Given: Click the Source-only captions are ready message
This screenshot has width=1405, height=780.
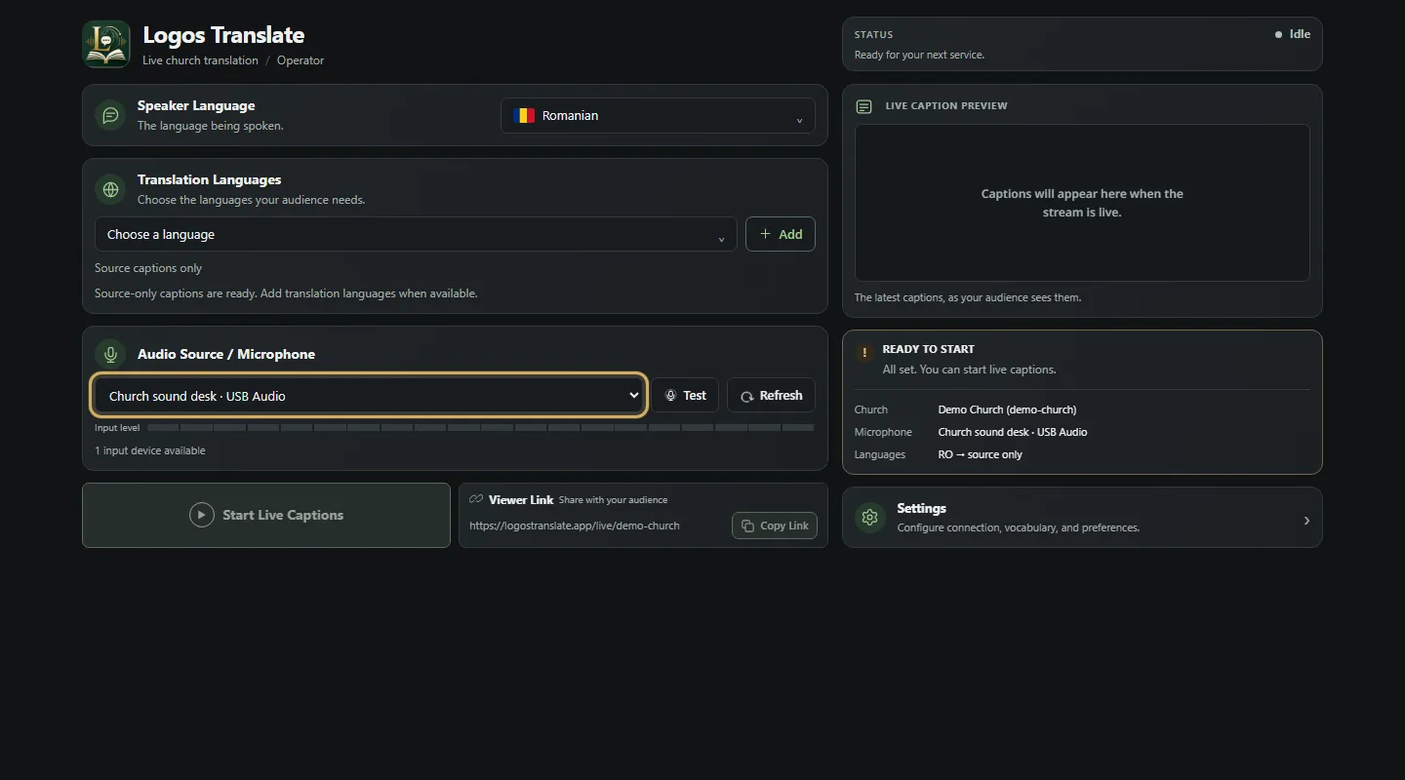Looking at the screenshot, I should (x=286, y=293).
